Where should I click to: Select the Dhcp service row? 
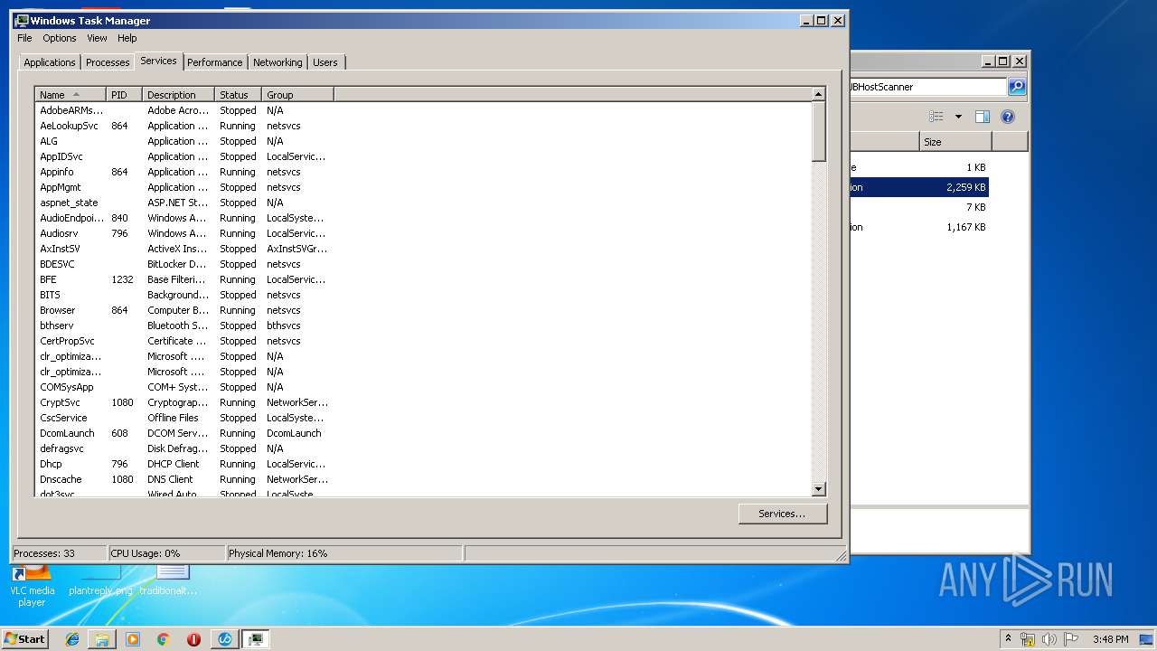(x=423, y=464)
